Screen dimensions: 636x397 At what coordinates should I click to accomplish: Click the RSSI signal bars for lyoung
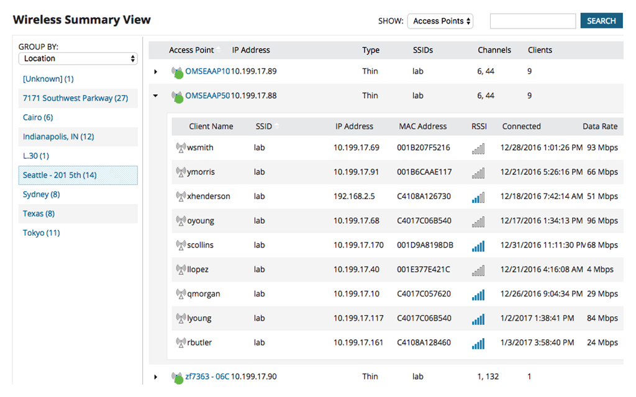478,318
